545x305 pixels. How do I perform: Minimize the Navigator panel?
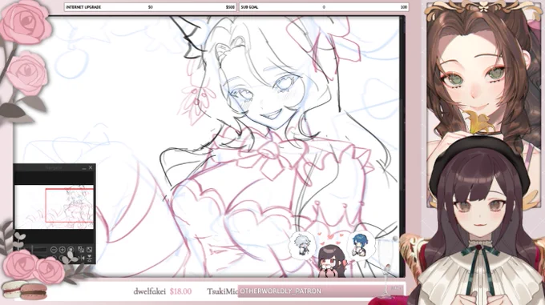(x=84, y=168)
